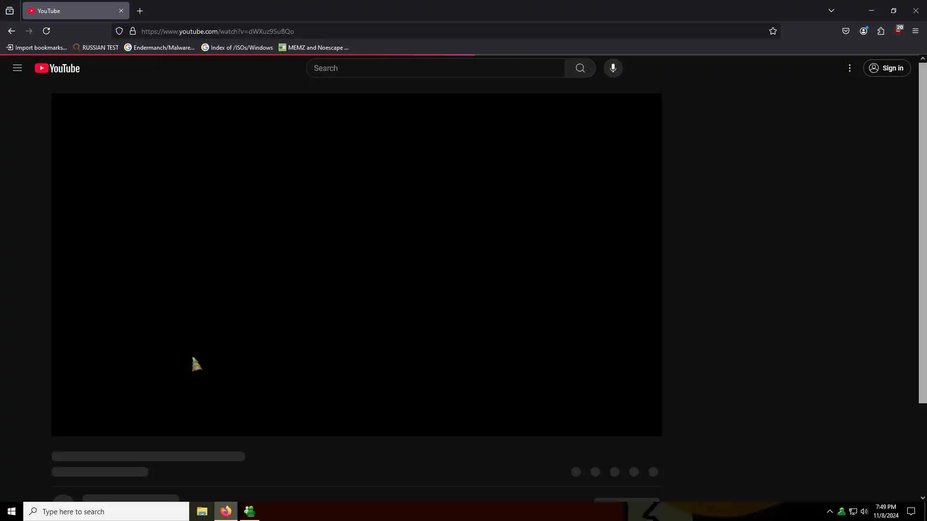Open MEMZ and Noescape bookmark

313,47
